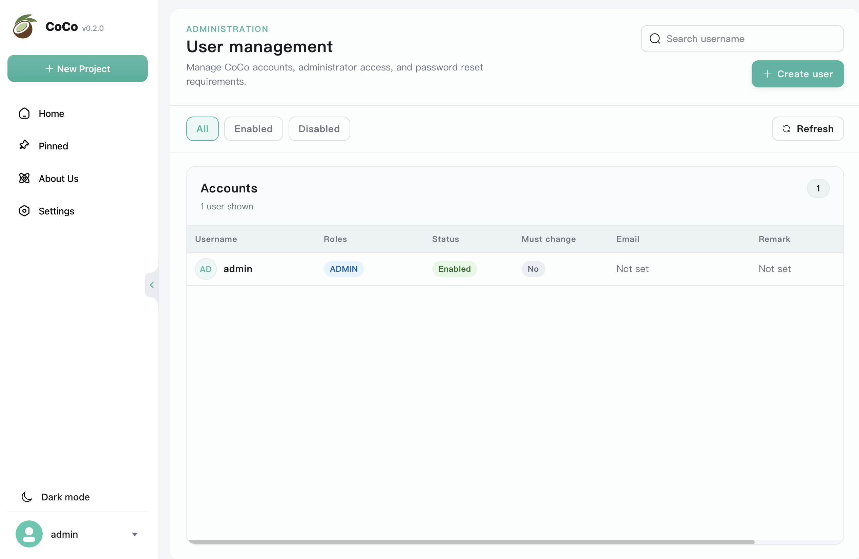Show all users with the All filter
This screenshot has height=559, width=859.
click(x=203, y=129)
